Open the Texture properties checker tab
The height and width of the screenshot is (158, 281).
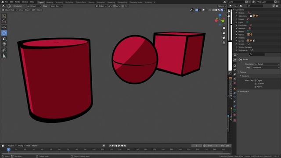(234, 120)
